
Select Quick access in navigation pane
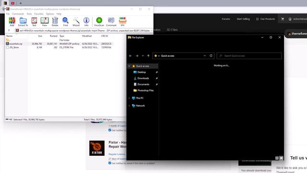coord(142,66)
